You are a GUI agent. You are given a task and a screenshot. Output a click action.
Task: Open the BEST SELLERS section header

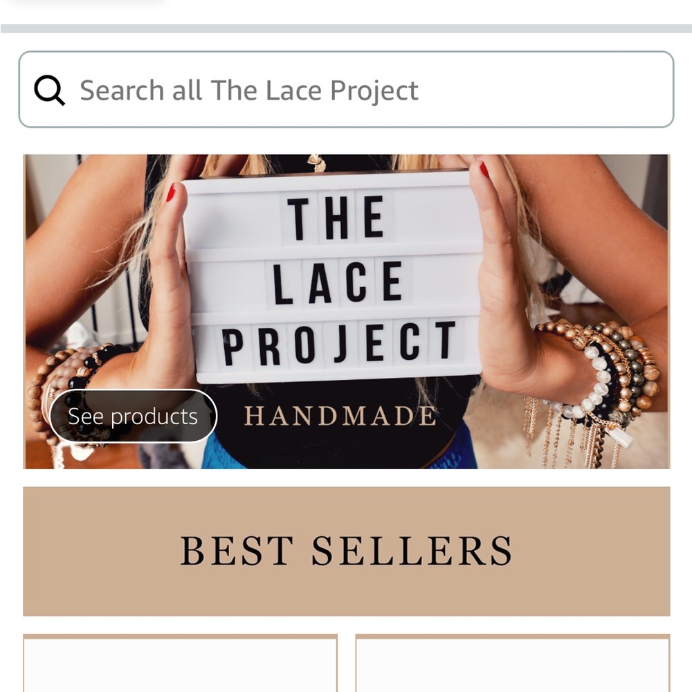tap(347, 552)
